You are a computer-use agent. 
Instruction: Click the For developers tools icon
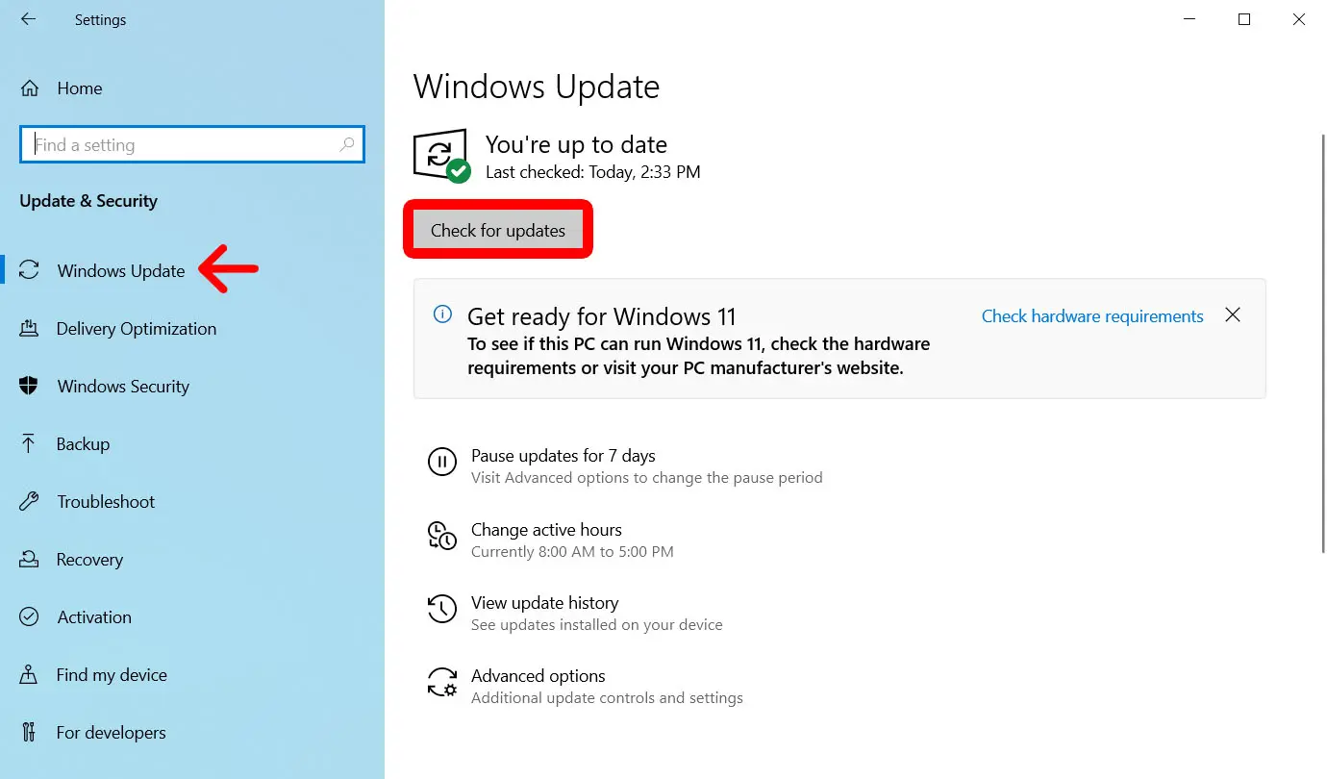(29, 733)
